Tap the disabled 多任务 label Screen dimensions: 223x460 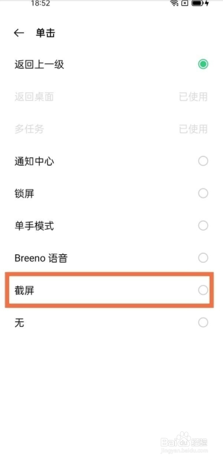pyautogui.click(x=29, y=129)
